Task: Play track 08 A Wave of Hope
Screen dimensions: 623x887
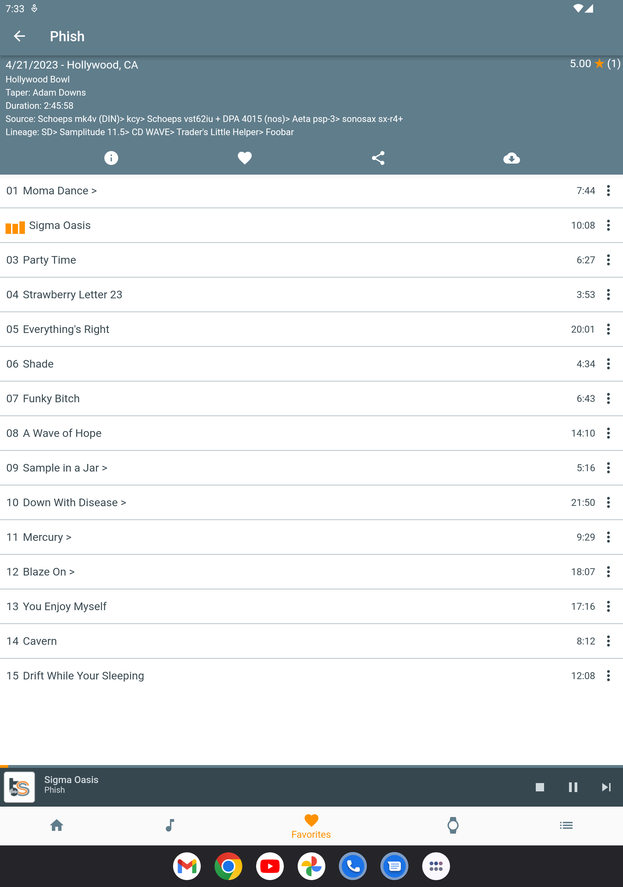Action: 311,433
